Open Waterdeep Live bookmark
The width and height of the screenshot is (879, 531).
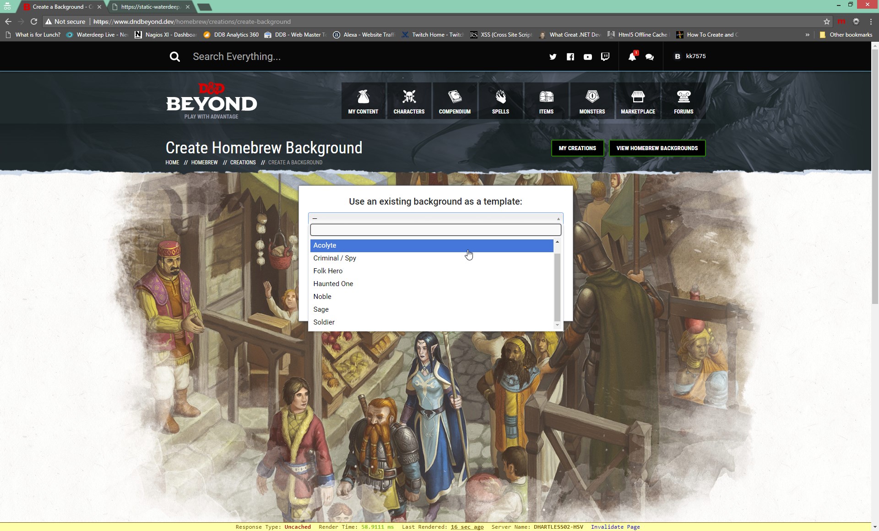tap(97, 35)
